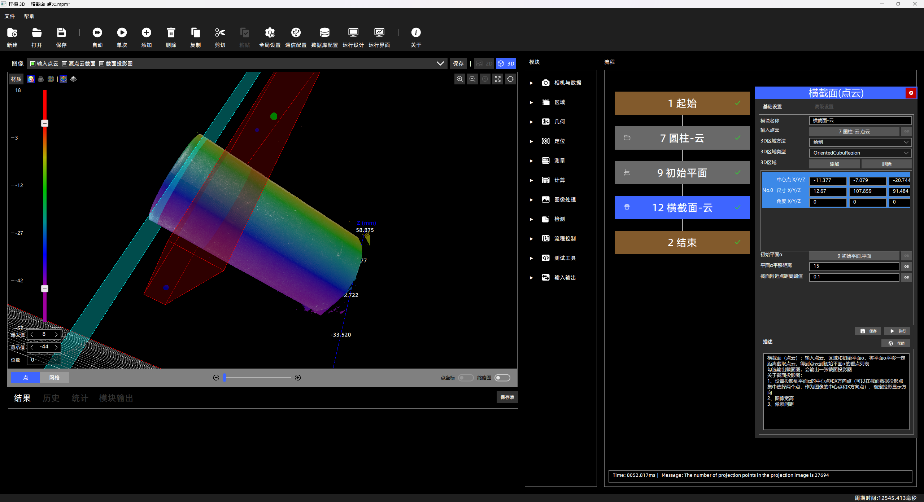This screenshot has height=502, width=924.
Task: Click the upper handle of color scale slider
Action: click(x=45, y=123)
